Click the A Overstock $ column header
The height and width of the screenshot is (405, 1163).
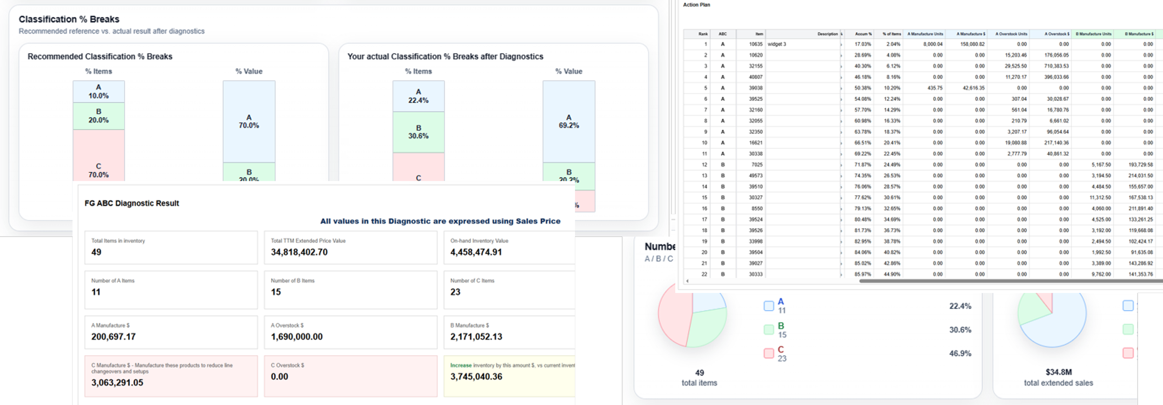(x=1050, y=34)
